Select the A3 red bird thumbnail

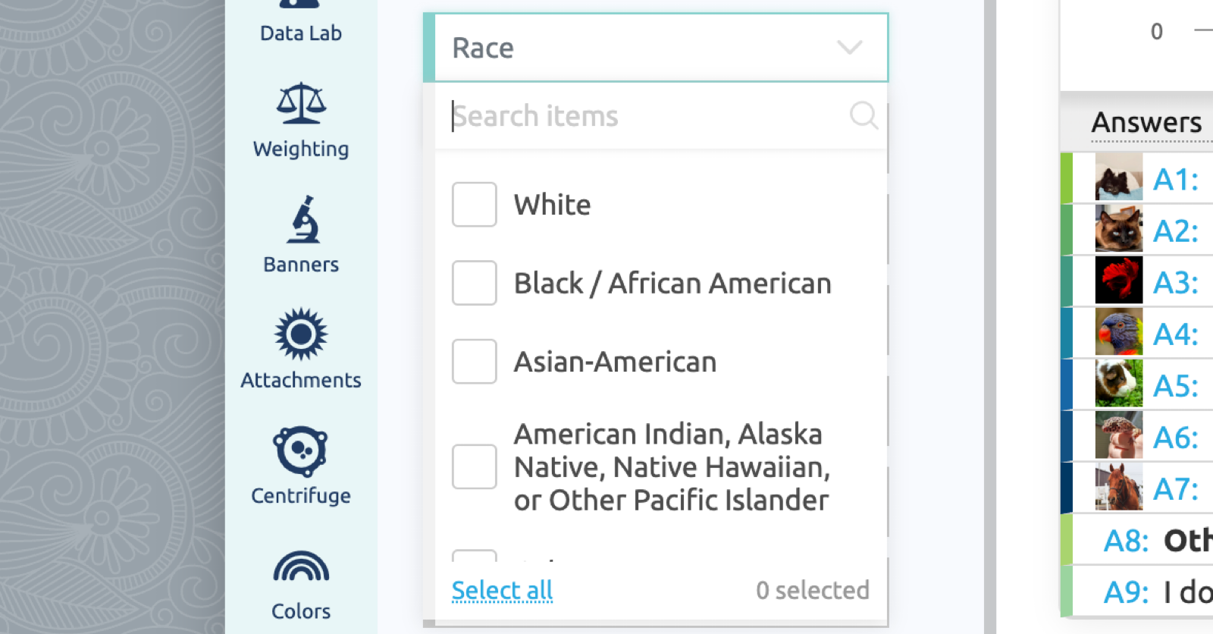click(x=1119, y=281)
